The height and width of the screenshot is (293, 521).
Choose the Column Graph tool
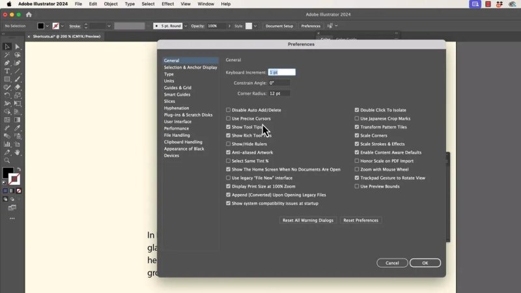[x=7, y=144]
